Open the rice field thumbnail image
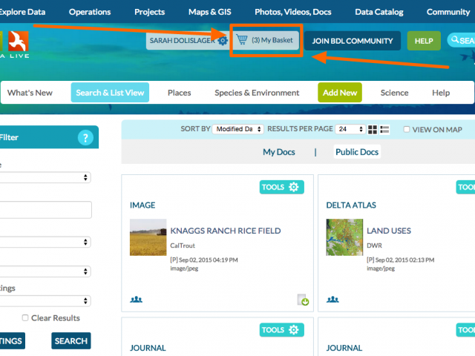Image resolution: width=475 pixels, height=356 pixels. (148, 237)
